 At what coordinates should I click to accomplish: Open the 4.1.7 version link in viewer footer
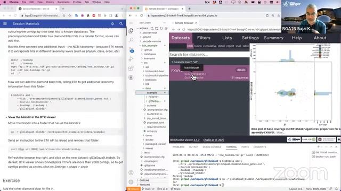197,140
